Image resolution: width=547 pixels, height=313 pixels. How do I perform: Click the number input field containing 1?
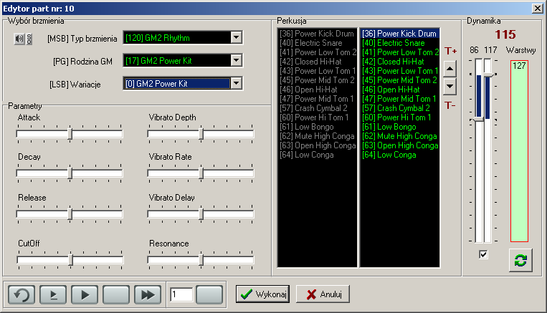(181, 295)
